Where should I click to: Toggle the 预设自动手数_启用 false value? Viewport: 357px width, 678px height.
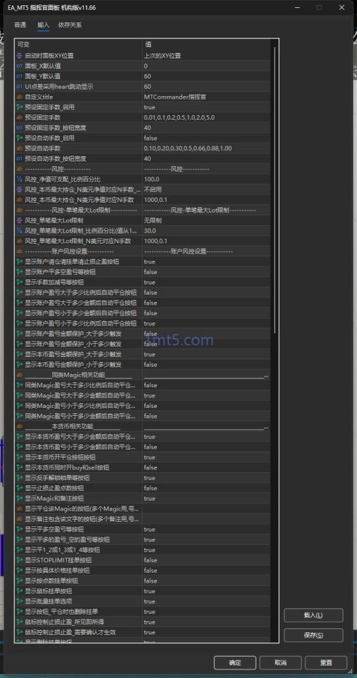[x=206, y=138]
